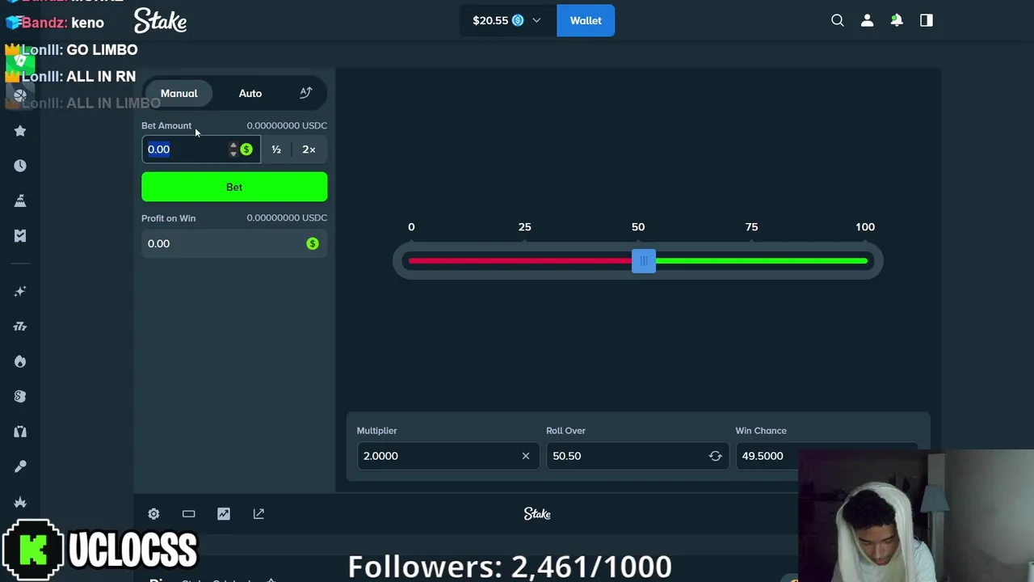Open the user profile icon
Screen dimensions: 1034x582
[x=867, y=20]
